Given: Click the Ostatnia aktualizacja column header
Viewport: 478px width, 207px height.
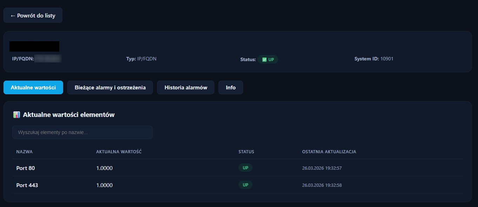Looking at the screenshot, I should (329, 151).
